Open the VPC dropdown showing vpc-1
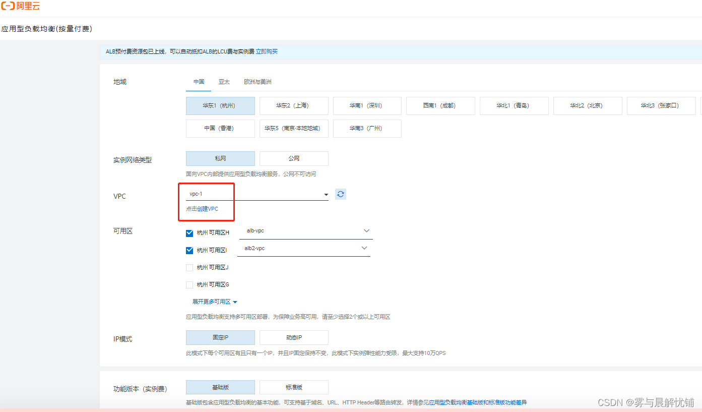This screenshot has width=702, height=412. click(x=257, y=194)
